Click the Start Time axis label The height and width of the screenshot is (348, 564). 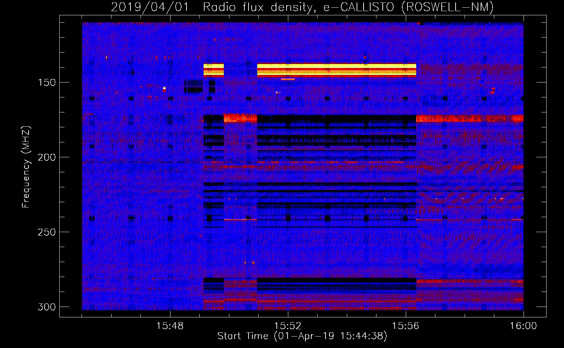(302, 336)
